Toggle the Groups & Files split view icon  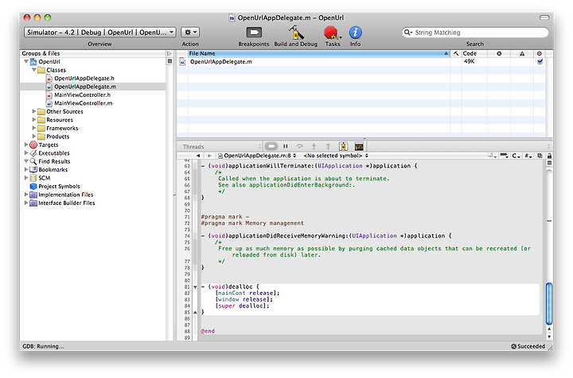[169, 53]
